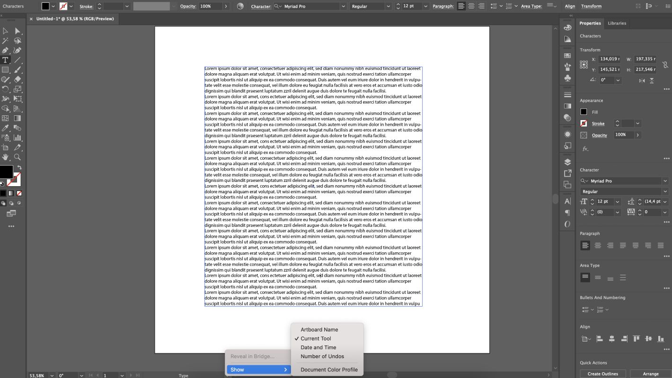Select the Scale tool
Screen dimensions: 672x378
[18, 89]
